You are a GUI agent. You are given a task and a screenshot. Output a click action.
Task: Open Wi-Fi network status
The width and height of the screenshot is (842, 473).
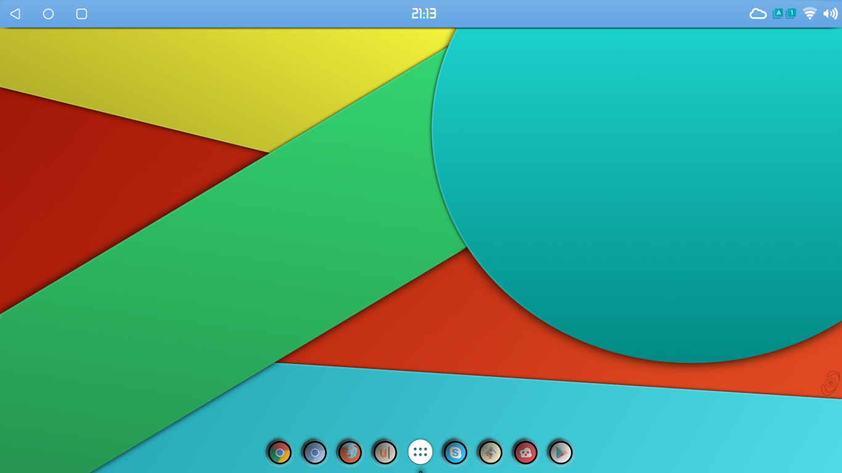(809, 14)
